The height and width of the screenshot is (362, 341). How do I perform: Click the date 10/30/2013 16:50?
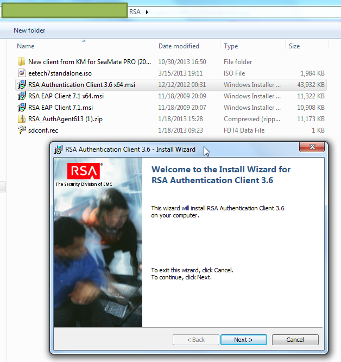pyautogui.click(x=182, y=61)
